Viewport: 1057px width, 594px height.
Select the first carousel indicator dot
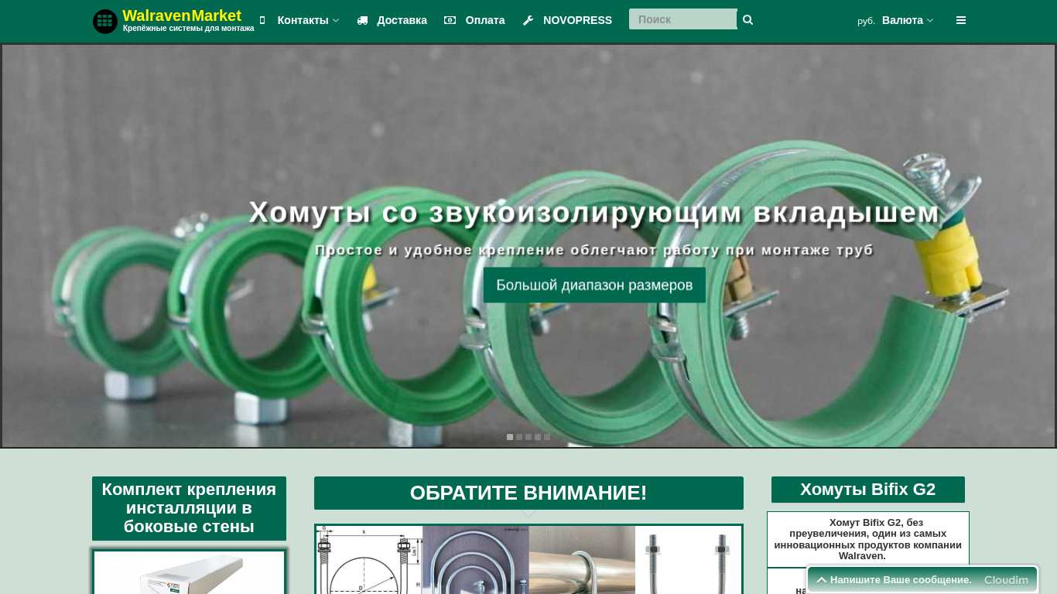(510, 437)
